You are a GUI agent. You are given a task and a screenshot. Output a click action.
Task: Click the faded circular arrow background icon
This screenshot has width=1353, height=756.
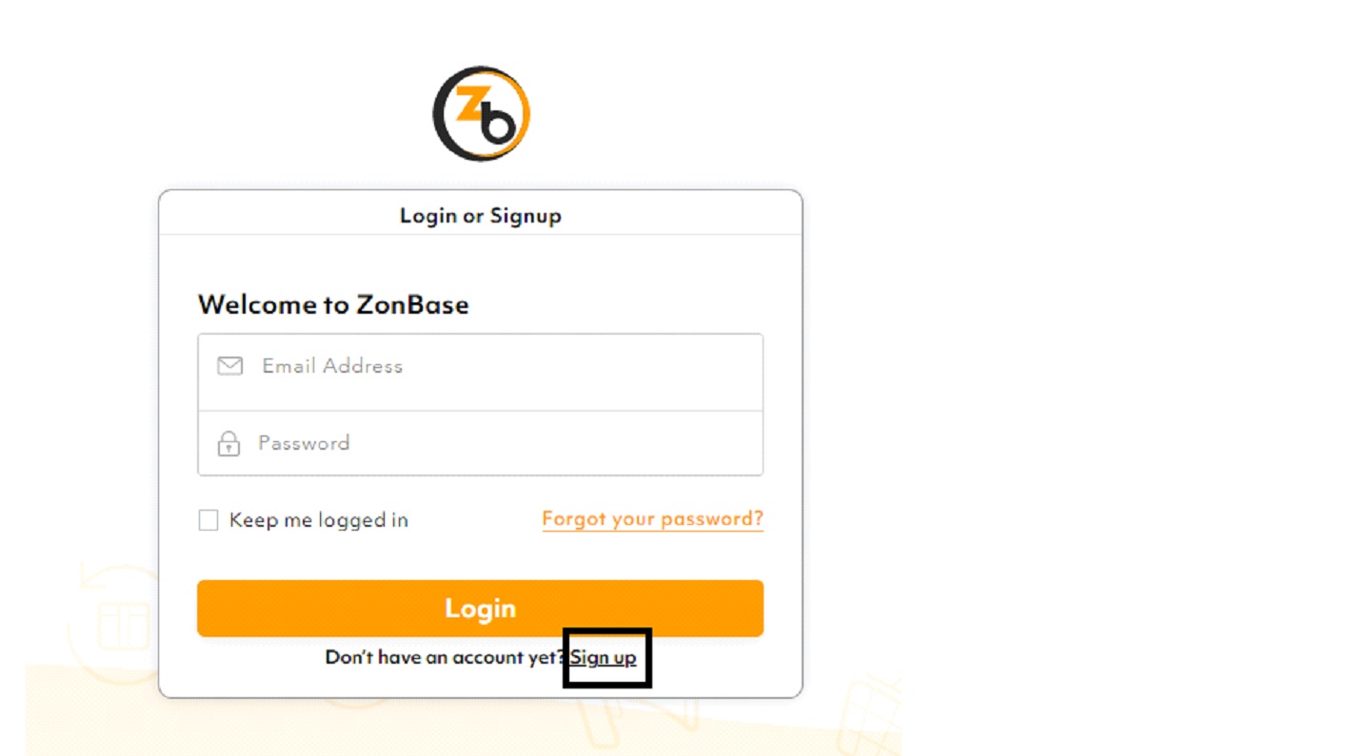[x=112, y=623]
